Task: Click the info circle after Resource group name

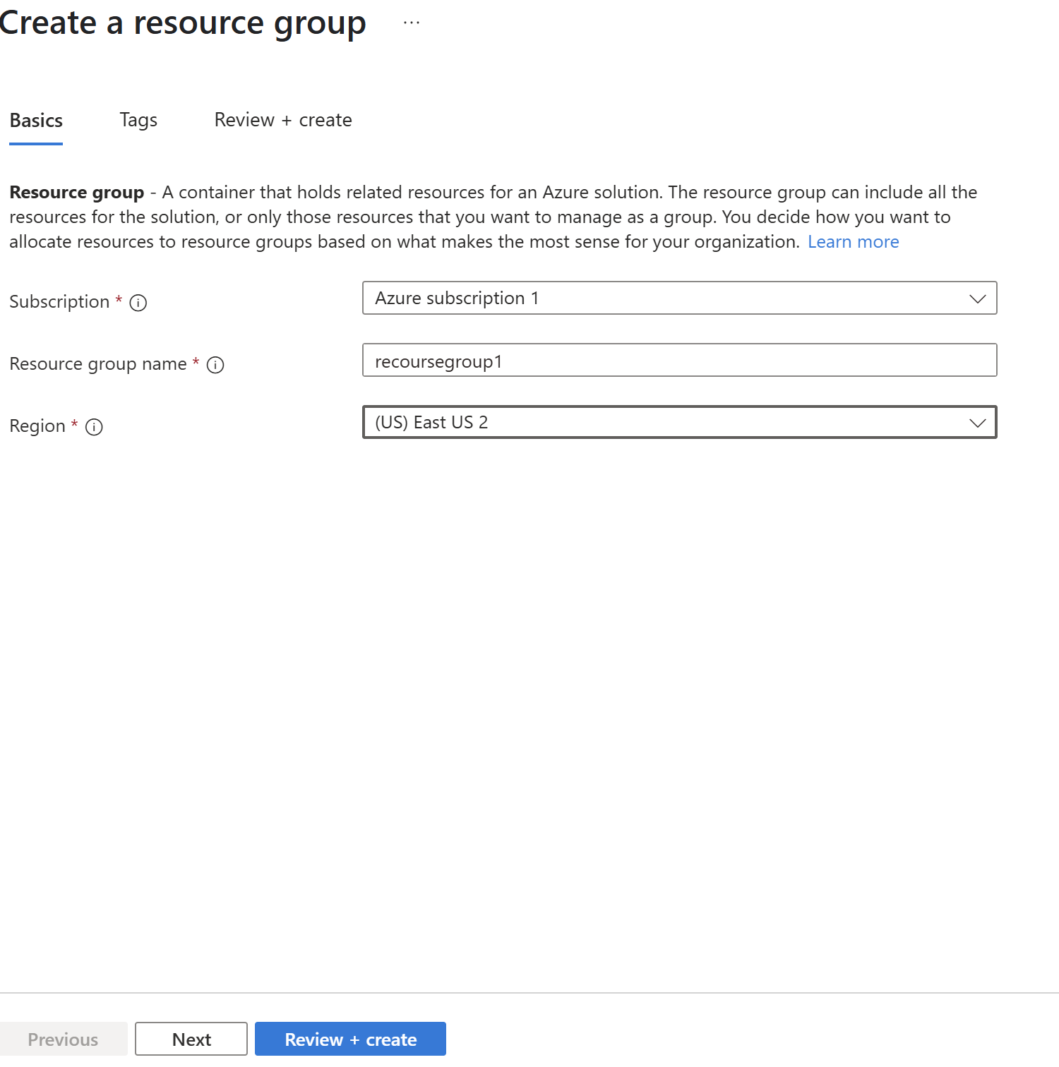Action: point(215,365)
